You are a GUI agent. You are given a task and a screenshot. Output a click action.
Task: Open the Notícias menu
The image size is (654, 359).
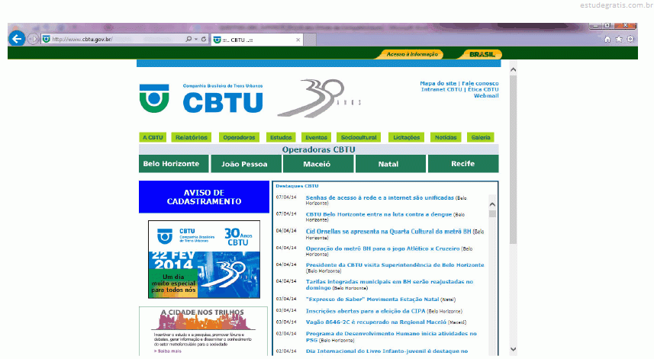tap(446, 137)
